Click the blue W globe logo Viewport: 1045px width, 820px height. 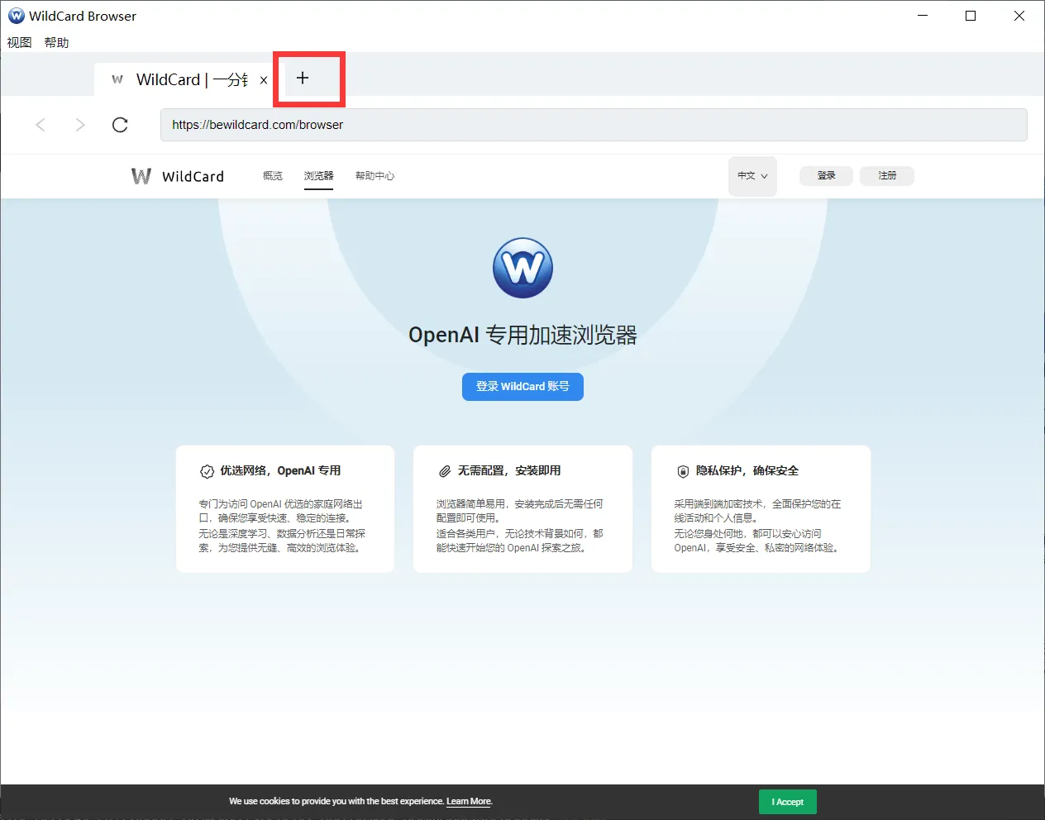pos(522,268)
